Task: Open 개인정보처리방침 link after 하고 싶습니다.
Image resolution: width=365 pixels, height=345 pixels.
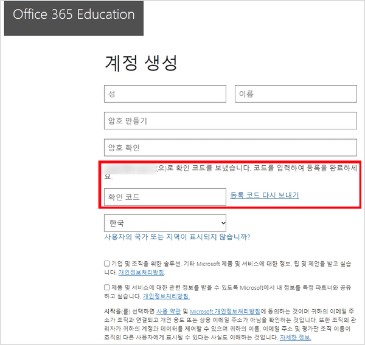Action: [166, 296]
